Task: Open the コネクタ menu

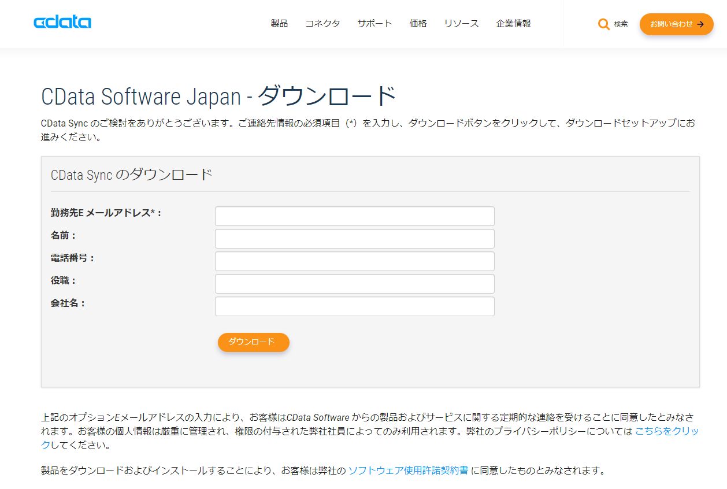Action: pyautogui.click(x=322, y=24)
